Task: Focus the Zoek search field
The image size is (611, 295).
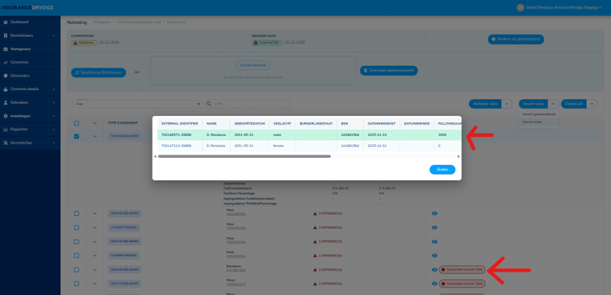Action: pos(248,104)
